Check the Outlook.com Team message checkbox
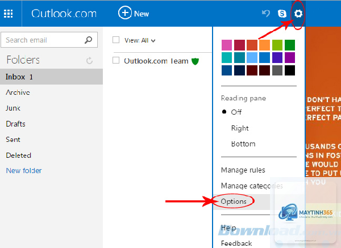 [116, 60]
